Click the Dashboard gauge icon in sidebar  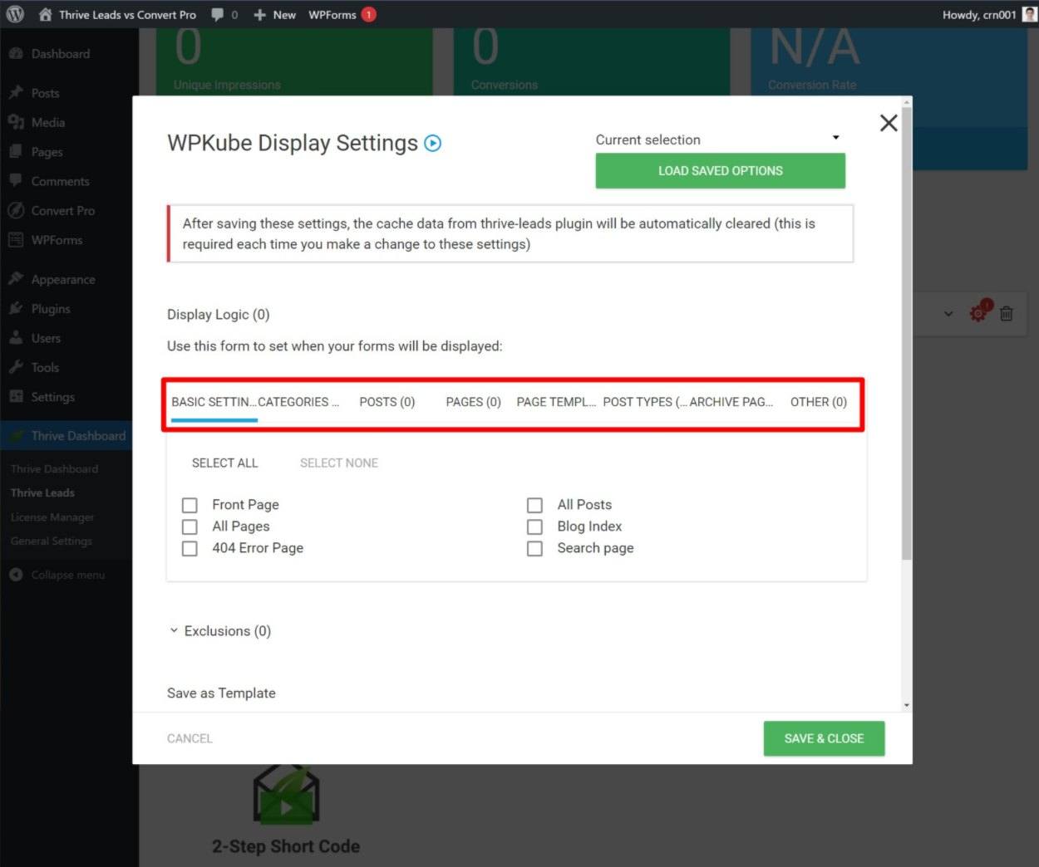(x=16, y=54)
